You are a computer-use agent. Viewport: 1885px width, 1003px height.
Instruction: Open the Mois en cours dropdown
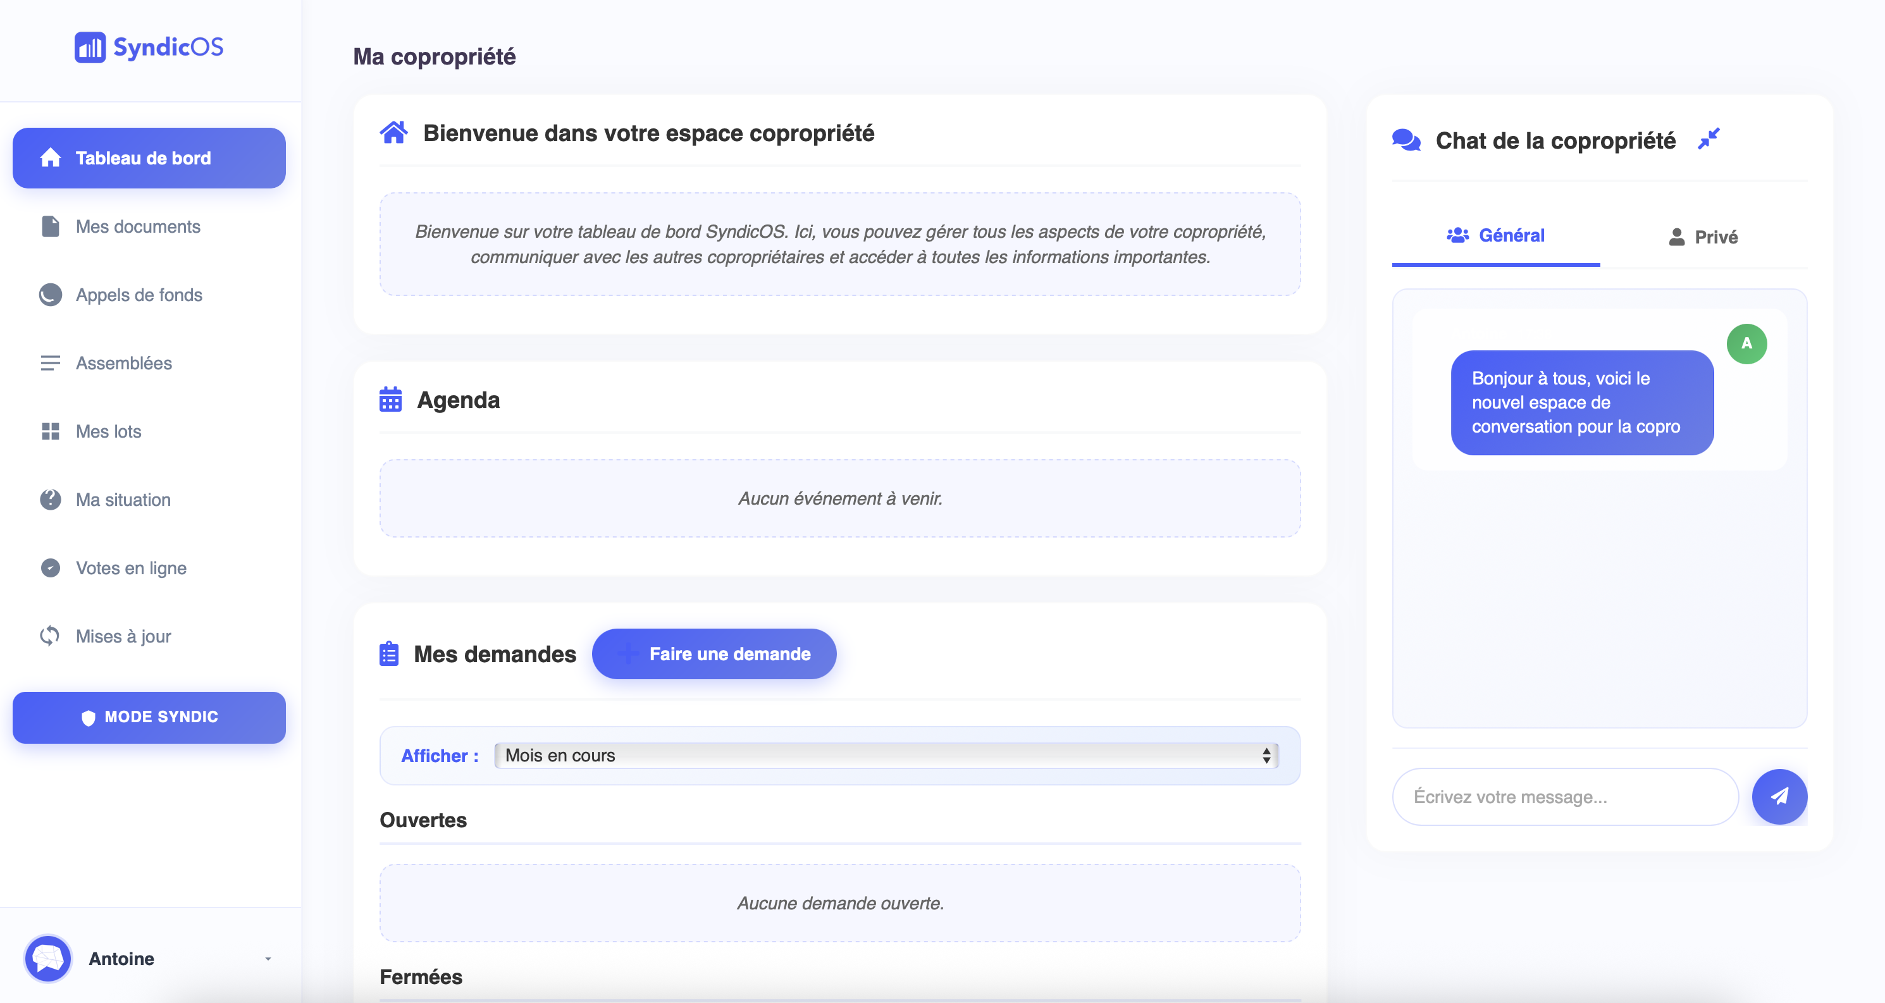(886, 755)
